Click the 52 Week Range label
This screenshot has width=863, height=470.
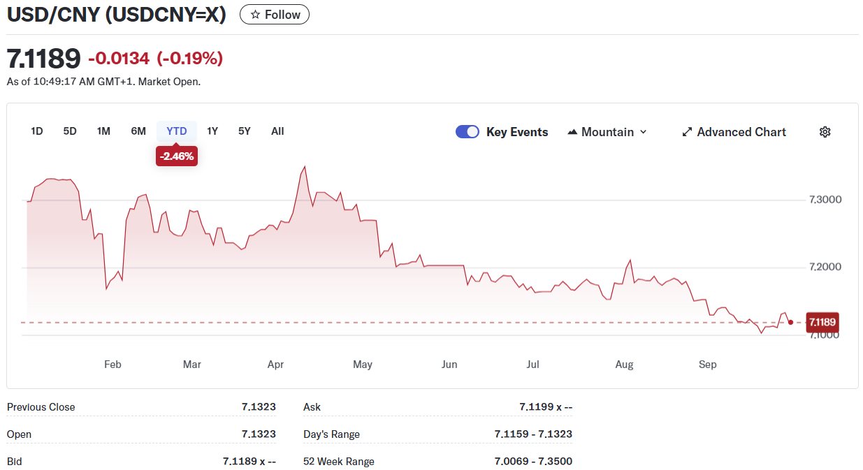339,462
